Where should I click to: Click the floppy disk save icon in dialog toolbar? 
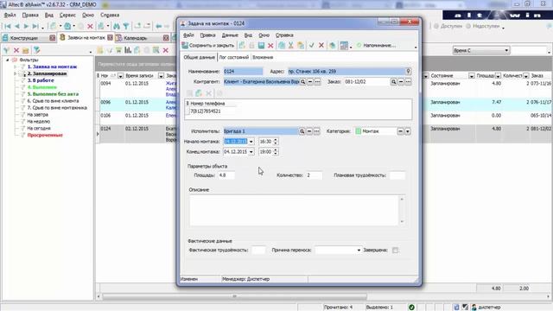(x=261, y=46)
